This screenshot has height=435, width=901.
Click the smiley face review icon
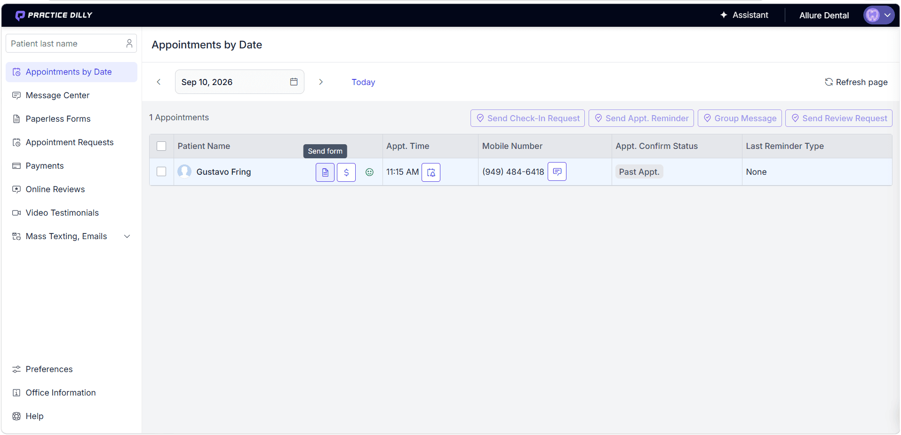(x=370, y=172)
